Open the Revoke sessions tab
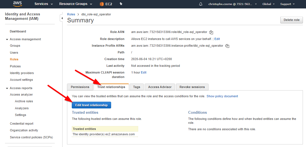Image resolution: width=306 pixels, height=147 pixels. (x=192, y=87)
